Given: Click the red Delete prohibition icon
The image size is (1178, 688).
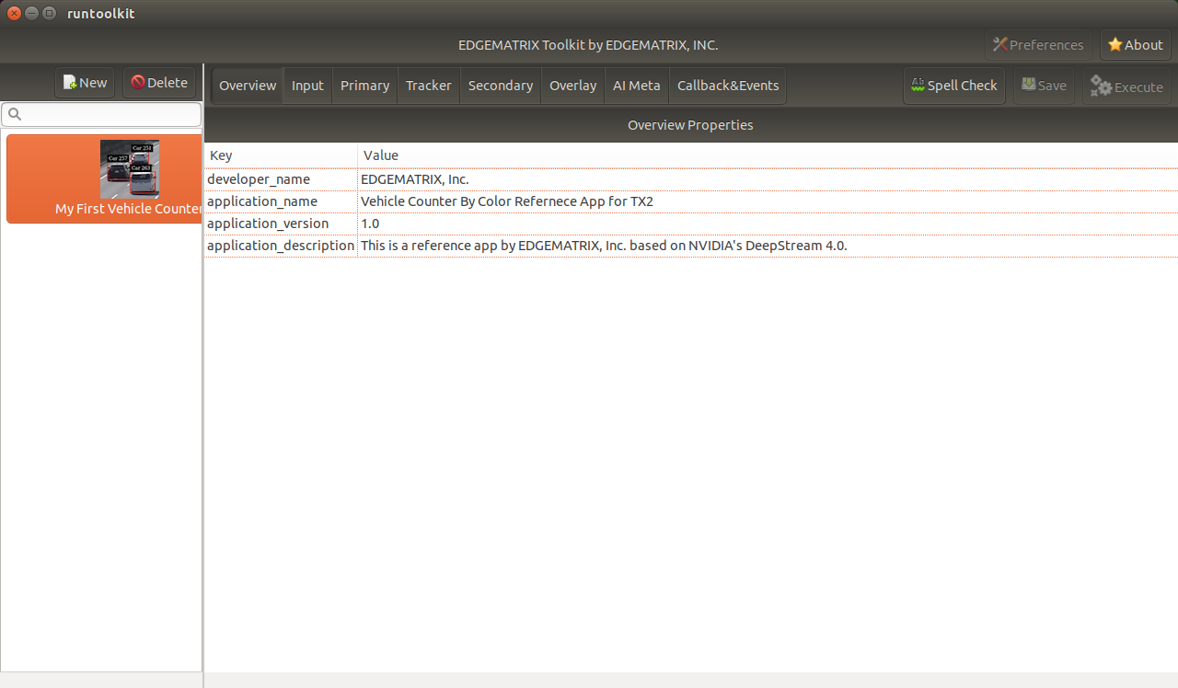Looking at the screenshot, I should click(x=138, y=83).
